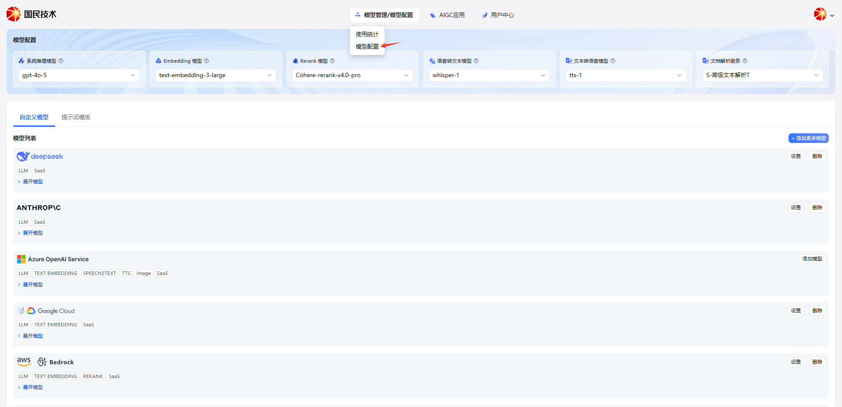This screenshot has height=407, width=842.
Task: Click 删除 for ANTHROP\C
Action: (817, 207)
